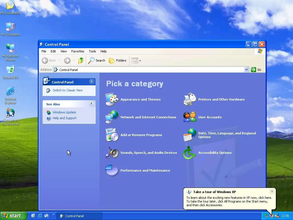The image size is (293, 220).
Task: Click the system tray clock
Action: pos(285,216)
